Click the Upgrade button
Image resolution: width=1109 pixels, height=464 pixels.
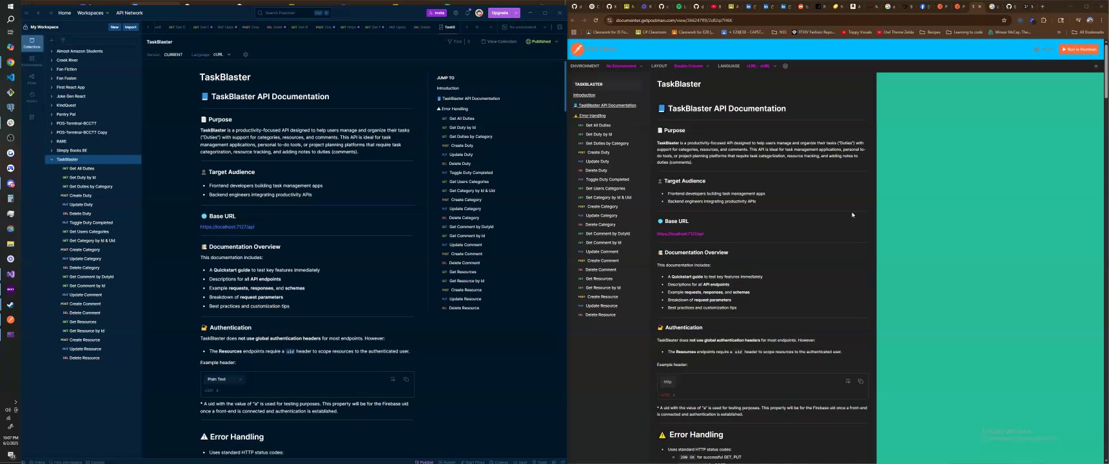click(x=500, y=13)
